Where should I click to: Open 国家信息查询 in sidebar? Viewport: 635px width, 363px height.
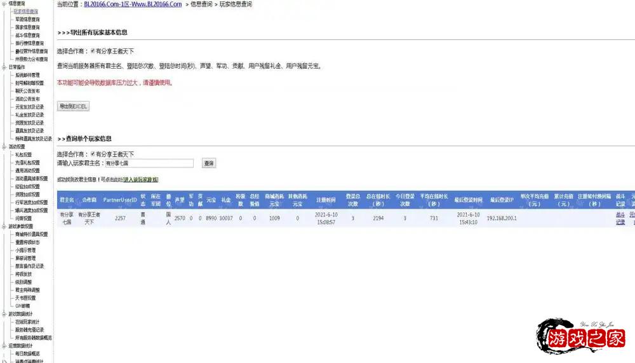27,27
